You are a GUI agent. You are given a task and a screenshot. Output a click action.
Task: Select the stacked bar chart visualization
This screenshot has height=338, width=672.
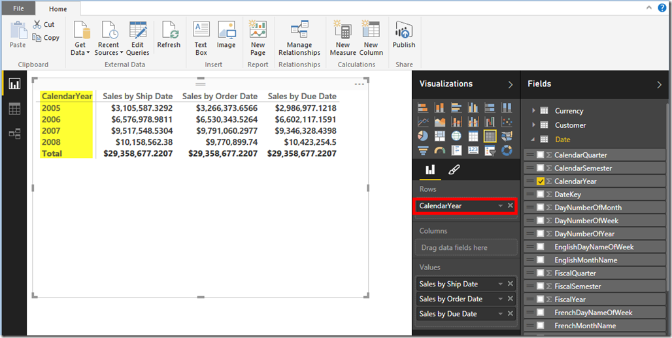coord(422,108)
